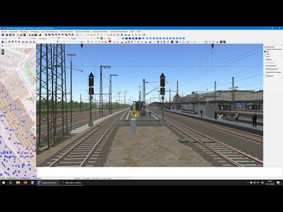The width and height of the screenshot is (283, 212).
Task: Zoom in on the map with the plus button
Action: click(x=3, y=51)
